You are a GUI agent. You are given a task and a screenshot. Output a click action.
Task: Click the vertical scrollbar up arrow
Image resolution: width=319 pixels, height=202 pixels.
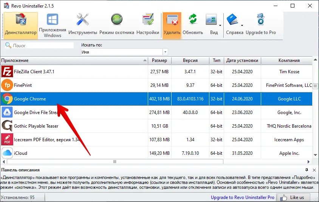pyautogui.click(x=315, y=60)
